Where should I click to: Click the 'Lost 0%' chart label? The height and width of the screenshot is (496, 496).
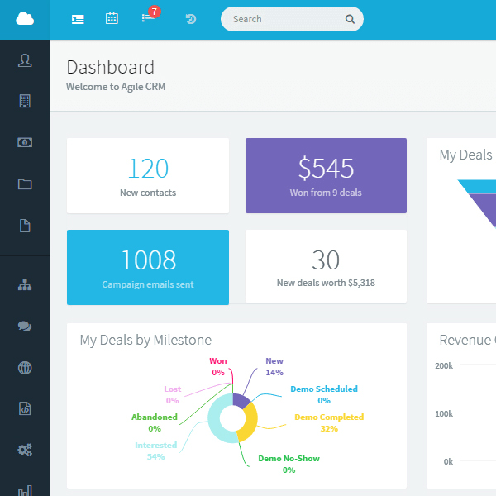(x=173, y=394)
